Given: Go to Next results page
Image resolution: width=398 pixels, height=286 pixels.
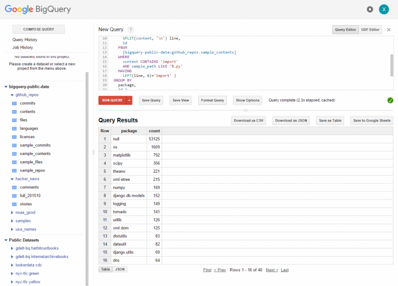Looking at the screenshot, I should (x=272, y=270).
